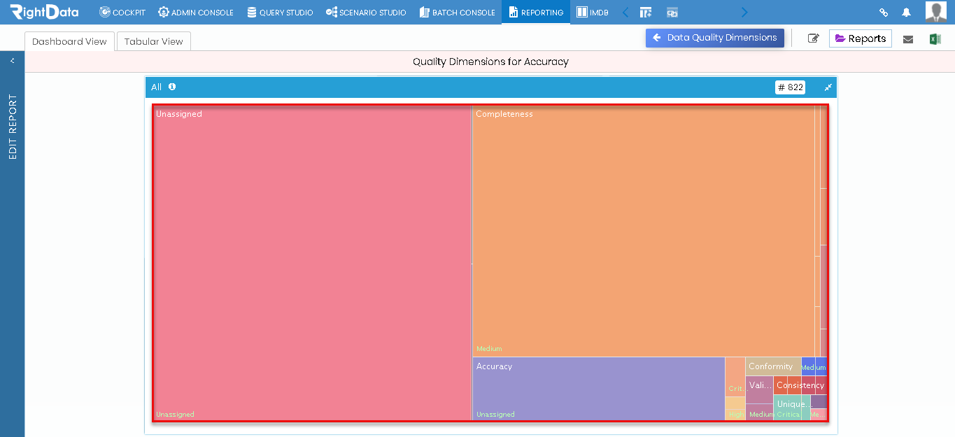This screenshot has height=437, width=955.
Task: Click the linked-report icon beside the add report icon
Action: (672, 12)
